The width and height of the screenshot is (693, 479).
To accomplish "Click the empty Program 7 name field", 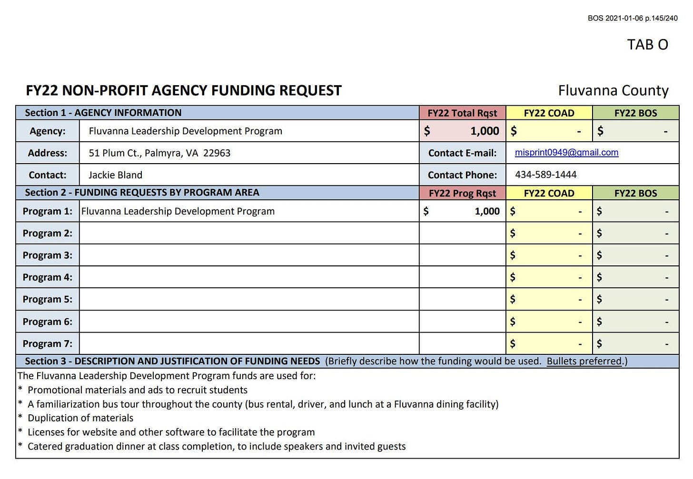I will pos(248,343).
